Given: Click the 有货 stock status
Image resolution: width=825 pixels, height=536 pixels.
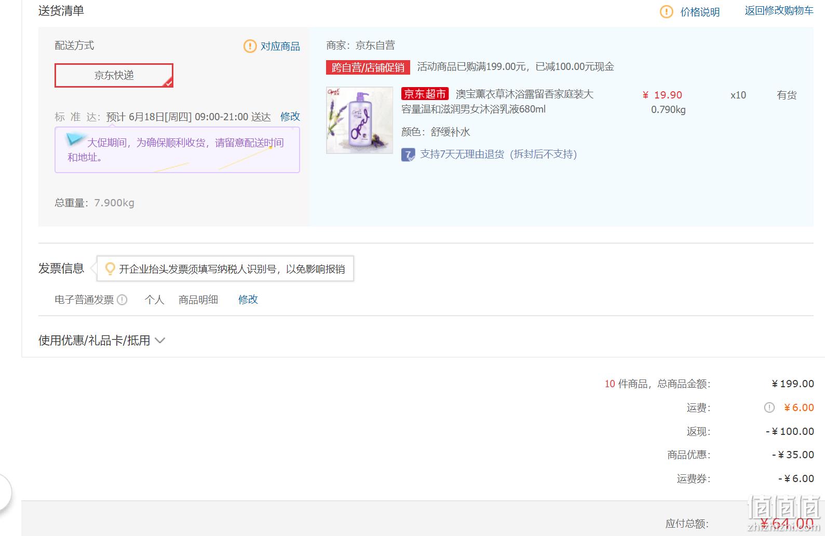Looking at the screenshot, I should 787,95.
